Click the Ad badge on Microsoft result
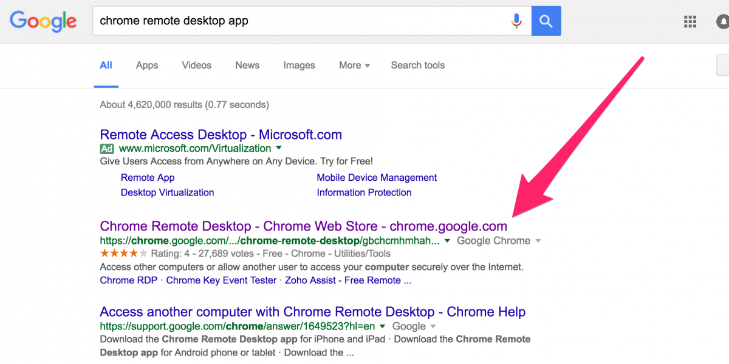Screen dimensions: 729x364 (107, 149)
